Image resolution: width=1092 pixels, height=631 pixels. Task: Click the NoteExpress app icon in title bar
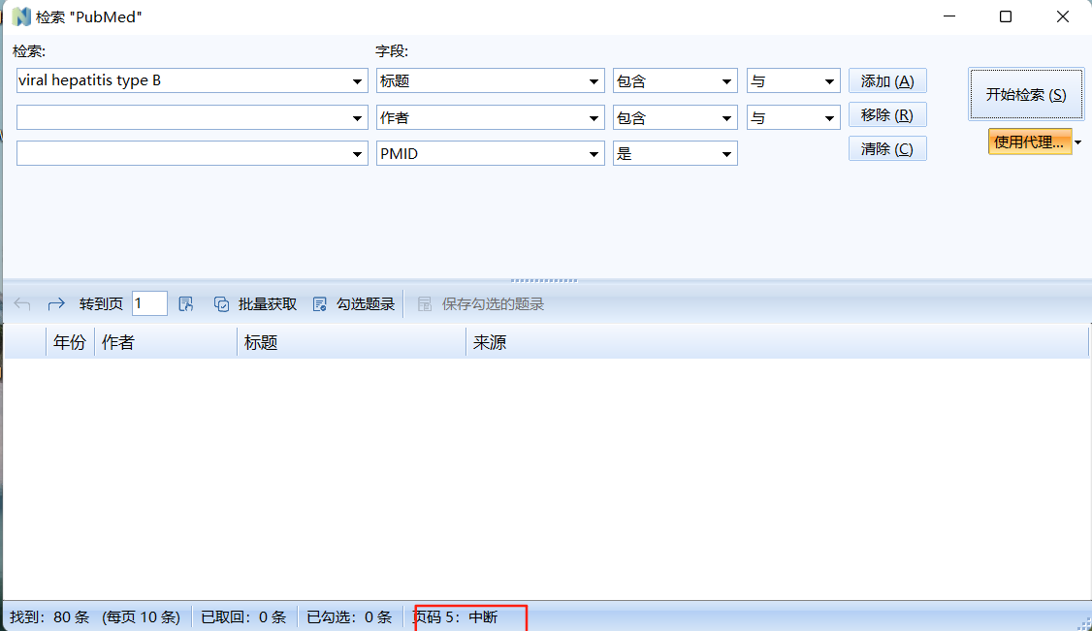click(x=21, y=16)
